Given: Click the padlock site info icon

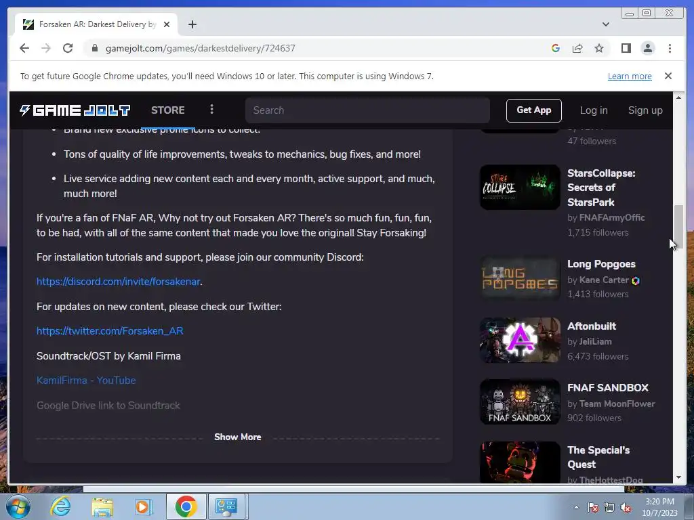Looking at the screenshot, I should pos(95,48).
